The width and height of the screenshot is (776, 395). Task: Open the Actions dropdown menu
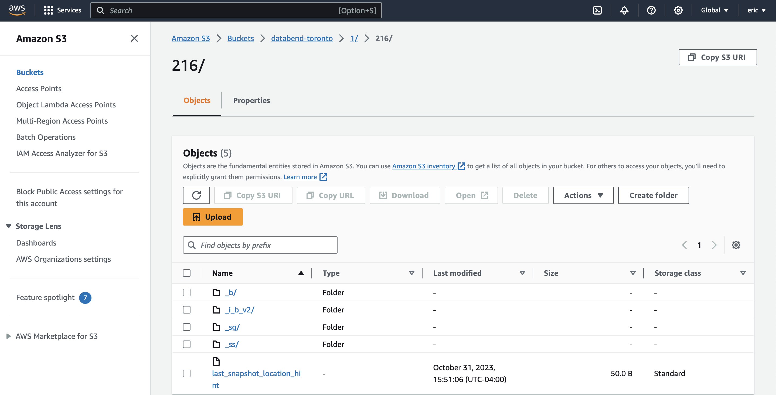click(x=583, y=195)
